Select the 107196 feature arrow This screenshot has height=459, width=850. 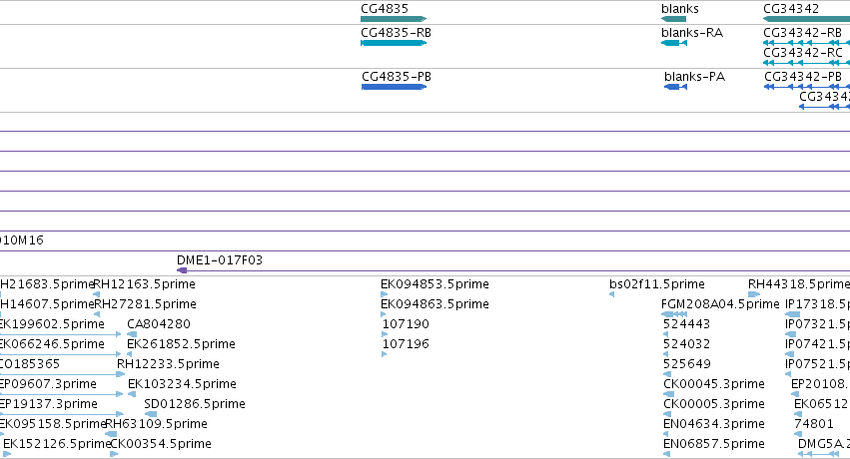(385, 354)
